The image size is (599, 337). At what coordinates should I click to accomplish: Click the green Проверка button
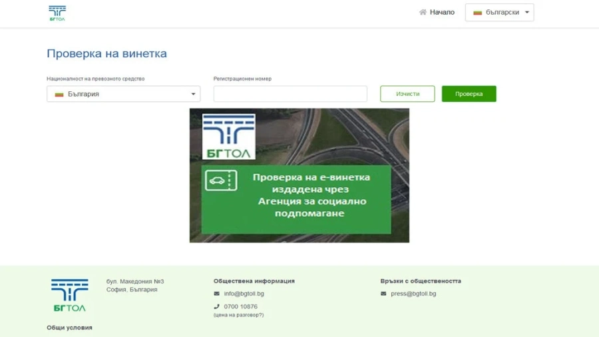469,94
